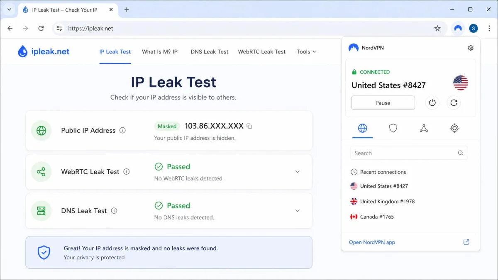Select the Meshnet network tab icon

pyautogui.click(x=424, y=128)
